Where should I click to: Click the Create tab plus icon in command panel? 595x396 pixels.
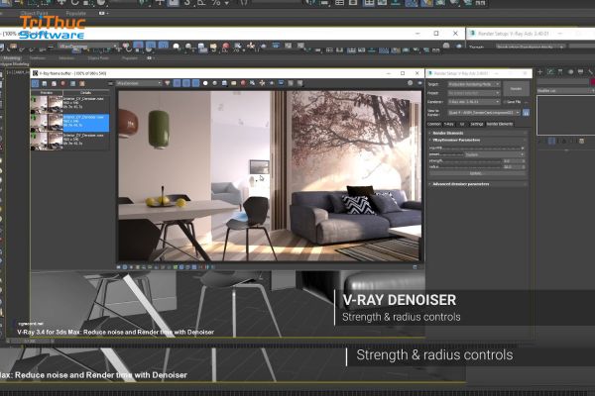point(542,72)
